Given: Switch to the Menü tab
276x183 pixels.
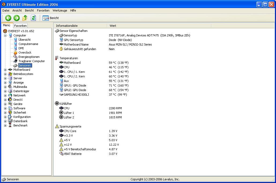Looking at the screenshot, I should (6, 25).
